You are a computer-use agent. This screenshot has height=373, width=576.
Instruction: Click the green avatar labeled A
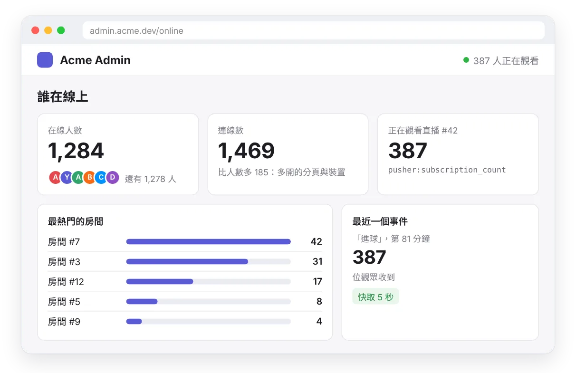click(78, 178)
